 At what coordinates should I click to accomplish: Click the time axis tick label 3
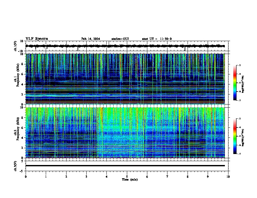(x=86, y=177)
